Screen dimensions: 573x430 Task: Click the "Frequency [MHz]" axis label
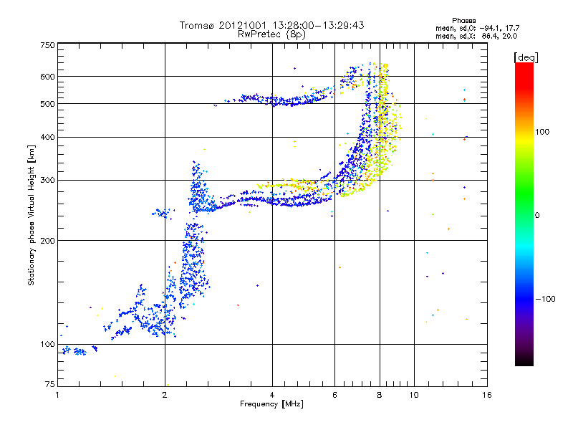pos(271,404)
